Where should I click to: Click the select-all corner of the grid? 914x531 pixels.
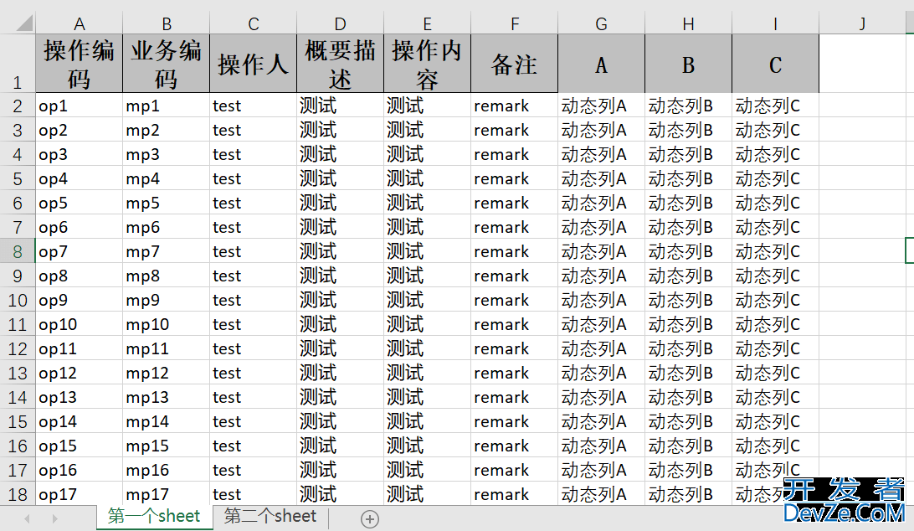17,23
